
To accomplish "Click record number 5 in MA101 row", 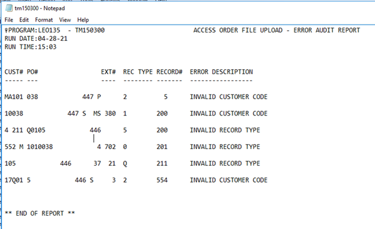I will tap(165, 97).
